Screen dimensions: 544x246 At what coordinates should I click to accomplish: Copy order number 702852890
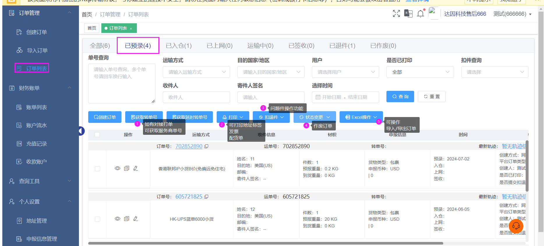point(206,146)
